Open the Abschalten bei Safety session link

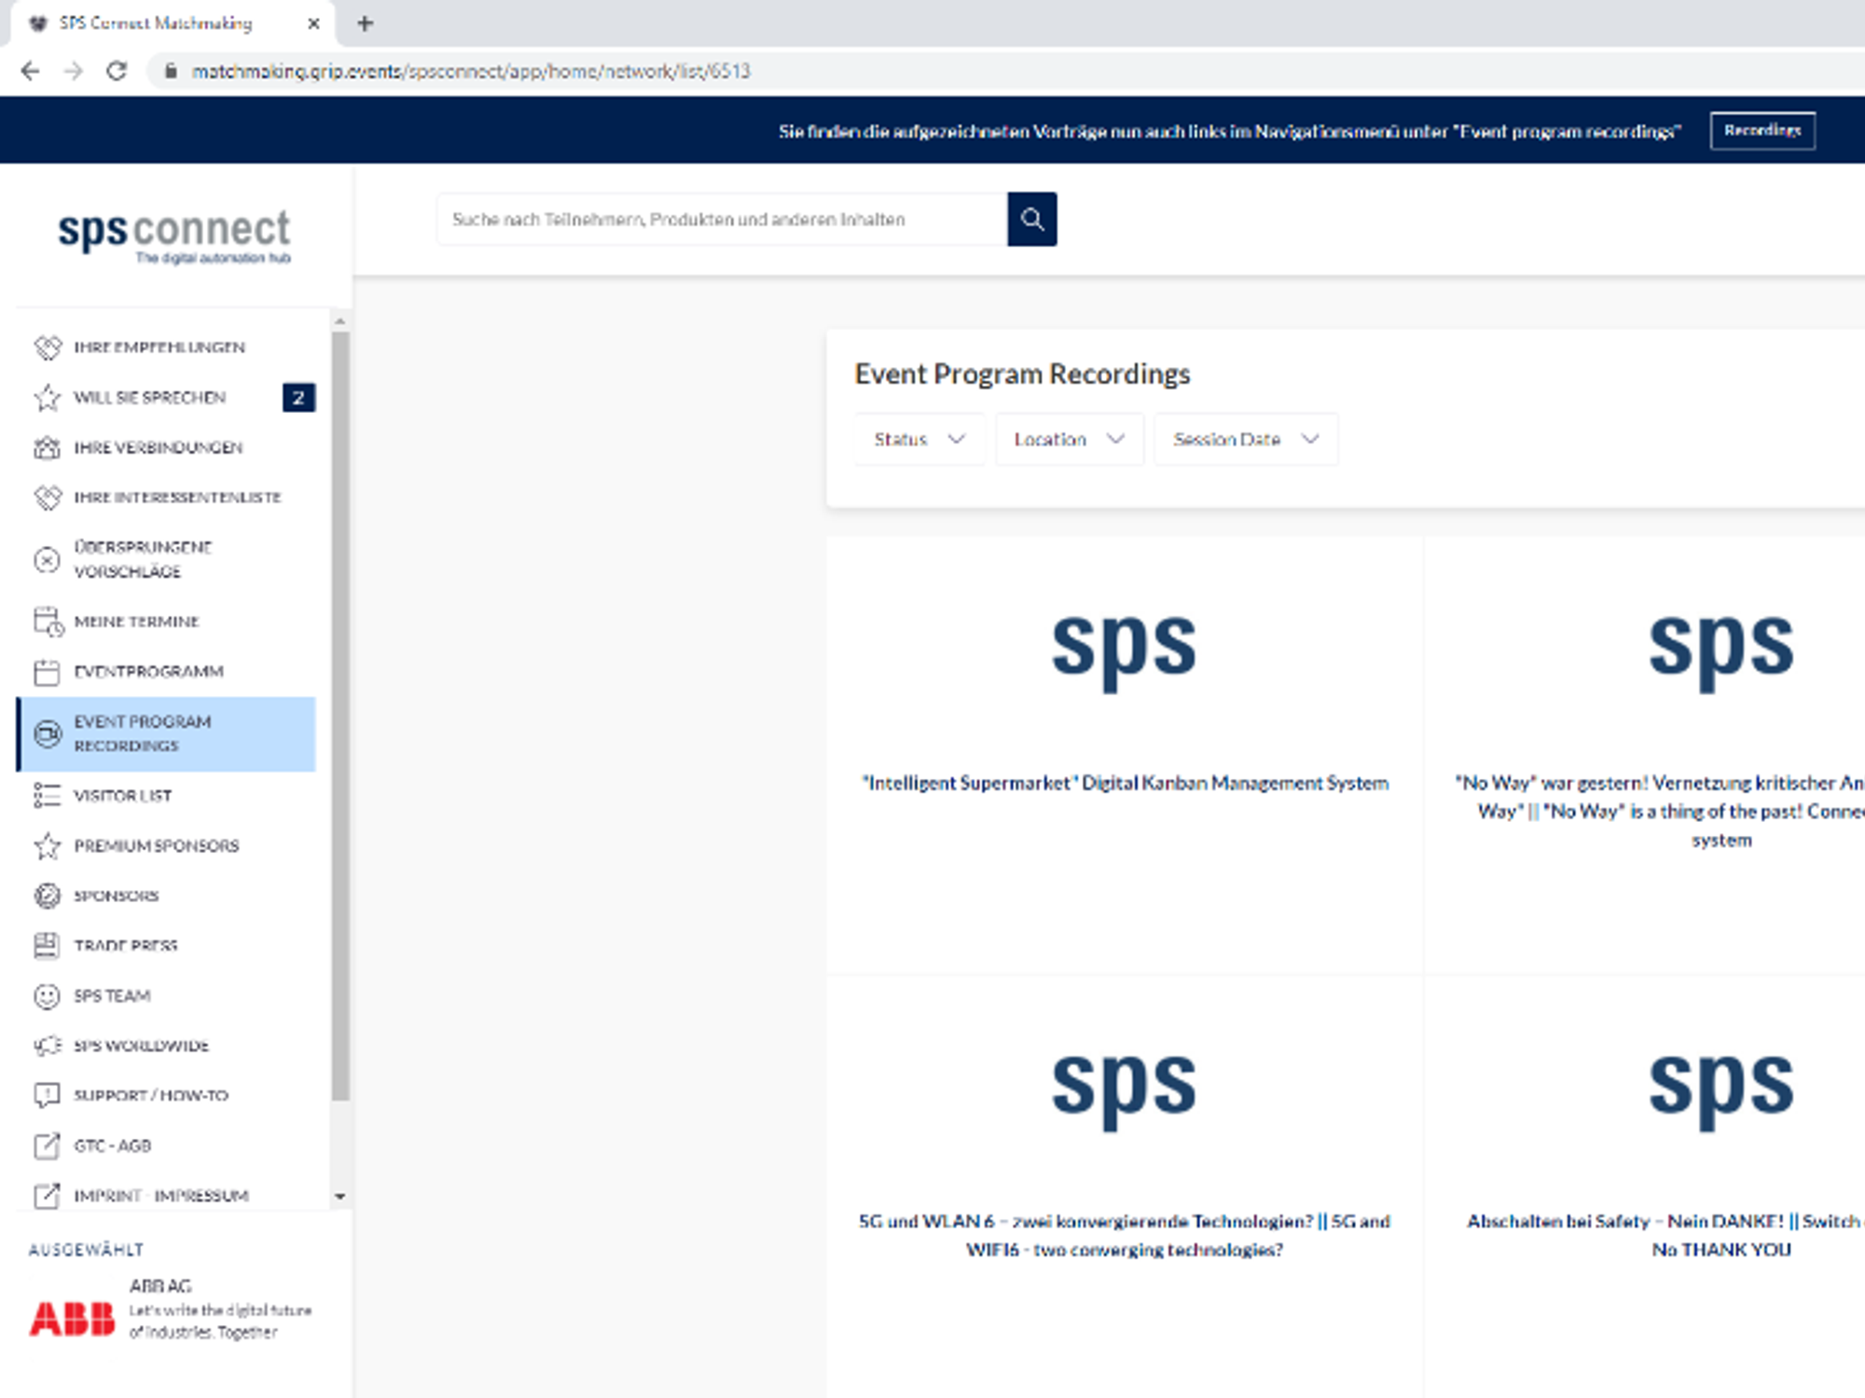(1665, 1235)
